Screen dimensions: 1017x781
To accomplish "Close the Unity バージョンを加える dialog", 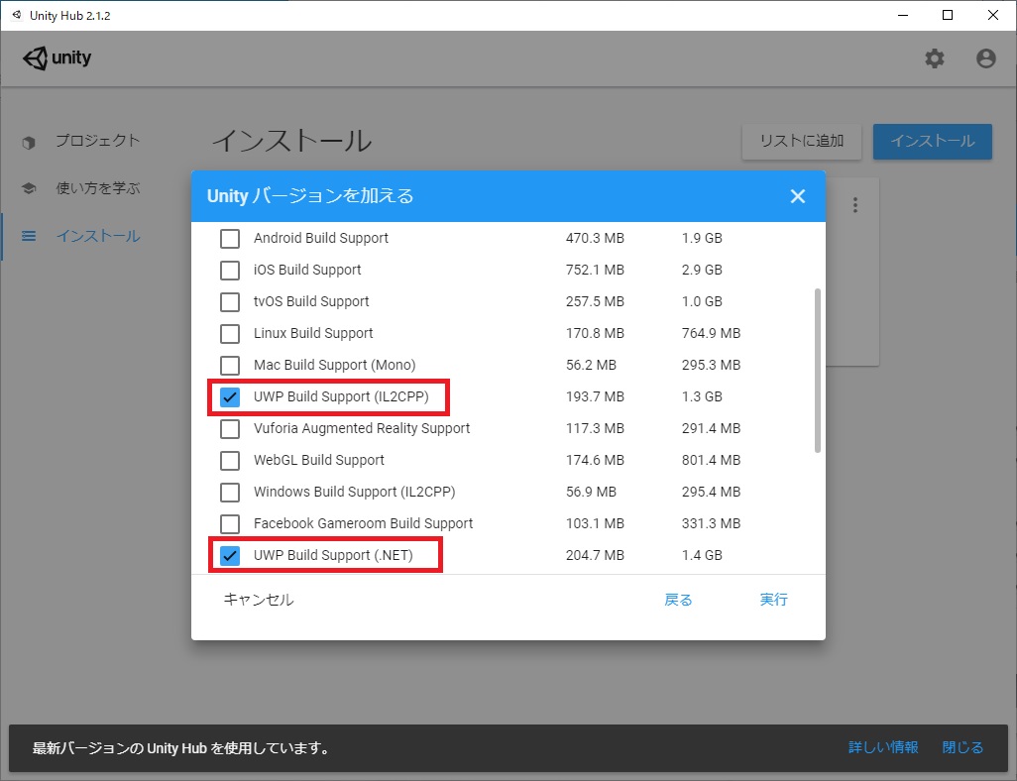I will pos(798,196).
